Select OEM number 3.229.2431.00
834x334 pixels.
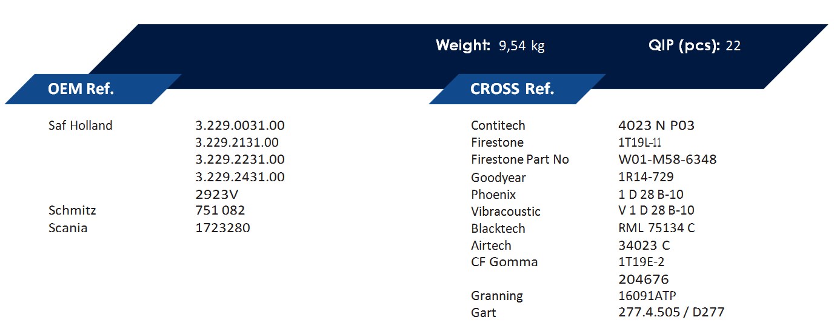pyautogui.click(x=240, y=176)
